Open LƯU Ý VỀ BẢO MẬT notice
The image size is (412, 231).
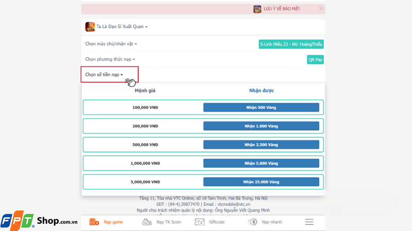click(281, 9)
